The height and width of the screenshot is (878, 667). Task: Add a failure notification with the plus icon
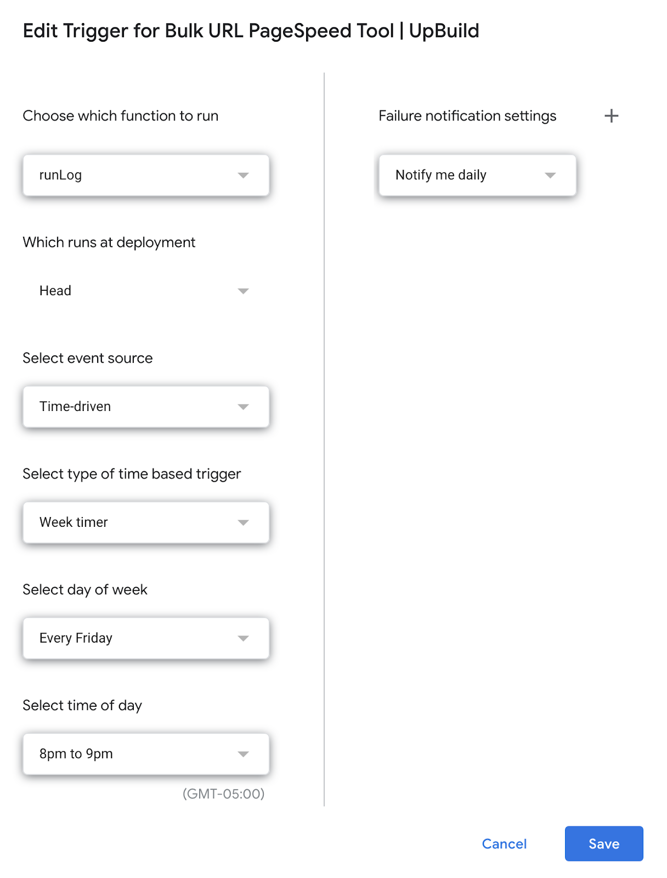tap(611, 116)
